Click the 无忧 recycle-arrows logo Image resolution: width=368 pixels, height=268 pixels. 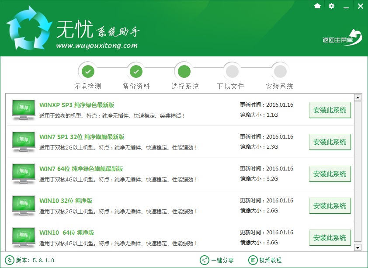(29, 28)
